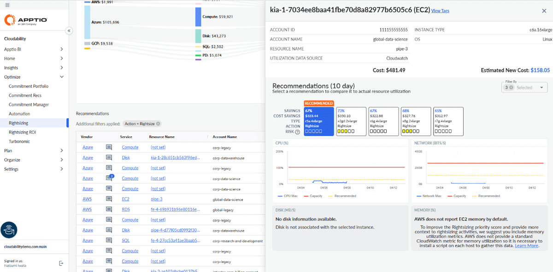553x272 pixels.
Task: Close the EC2 details panel
Action: [544, 11]
